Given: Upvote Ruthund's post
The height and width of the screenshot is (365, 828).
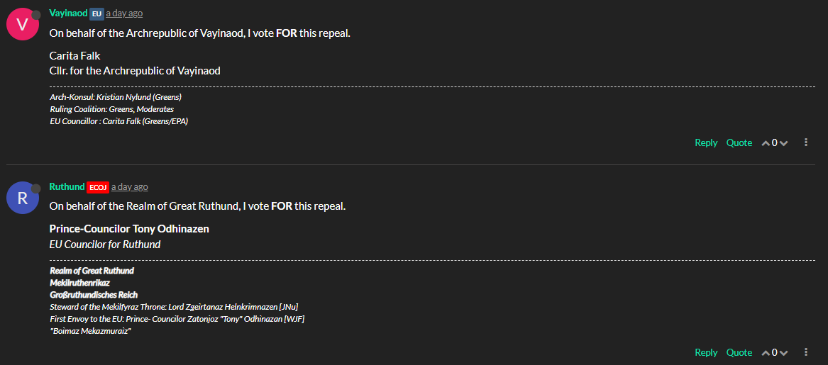Looking at the screenshot, I should coord(765,353).
